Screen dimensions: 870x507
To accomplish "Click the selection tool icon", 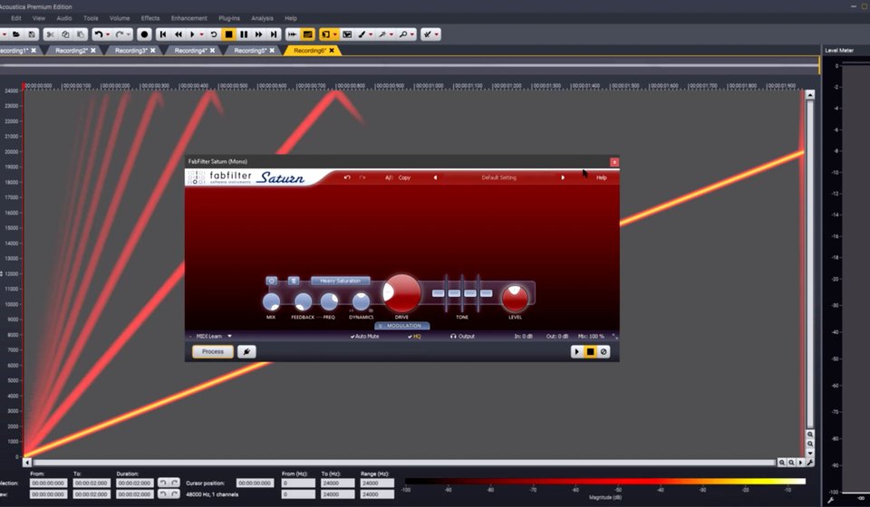I will point(326,34).
